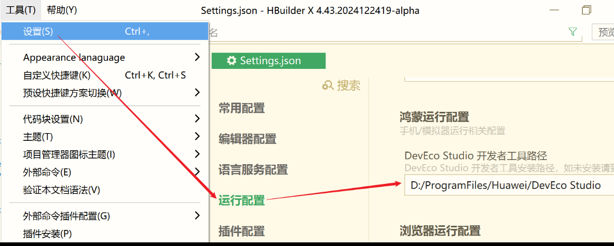This screenshot has width=614, height=246.
Task: Click the 预览 button
Action: click(x=603, y=33)
